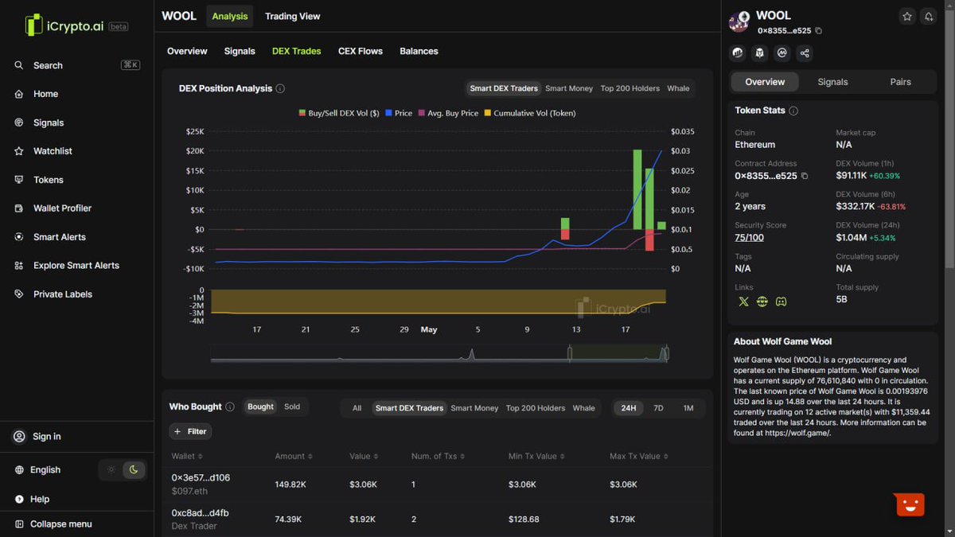The image size is (955, 537).
Task: Toggle Buy/Sell DEX Vol legend
Action: pyautogui.click(x=339, y=113)
